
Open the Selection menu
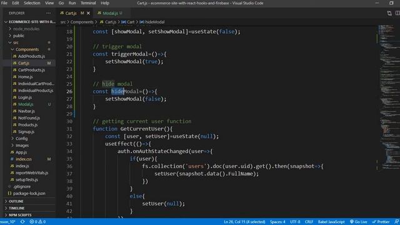[x=32, y=3]
